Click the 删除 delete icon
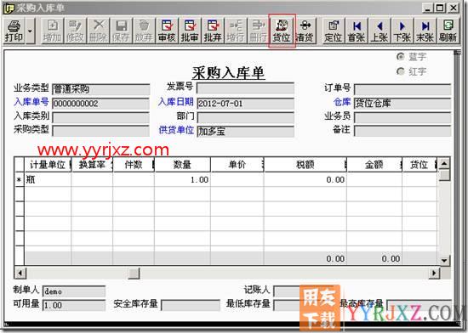 point(98,31)
